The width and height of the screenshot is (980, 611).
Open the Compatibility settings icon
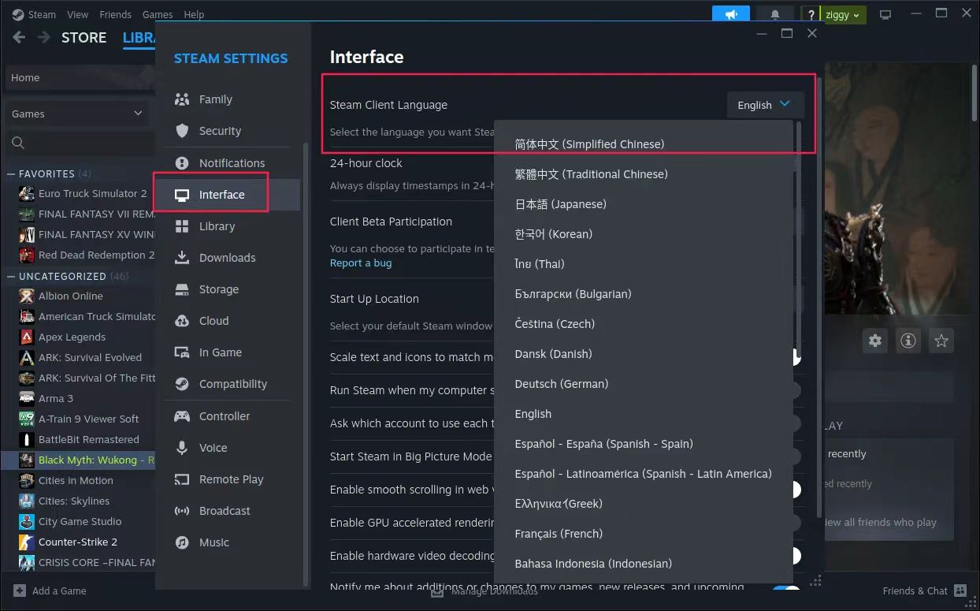(x=182, y=384)
